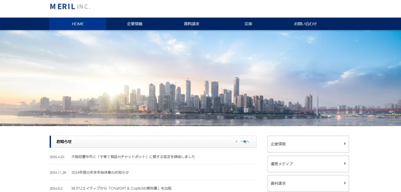The image size is (401, 192).
Task: Click the お知らせ section heading
Action: pyautogui.click(x=64, y=142)
